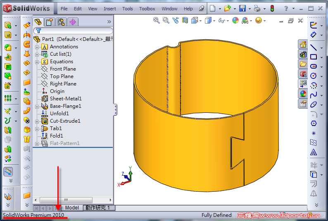328x221 pixels.
Task: Switch to the DimXpertManager tab
Action: click(x=73, y=22)
